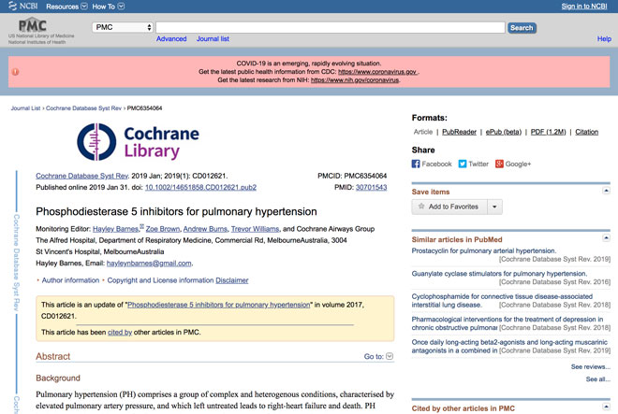
Task: Click See all... link
Action: point(598,379)
